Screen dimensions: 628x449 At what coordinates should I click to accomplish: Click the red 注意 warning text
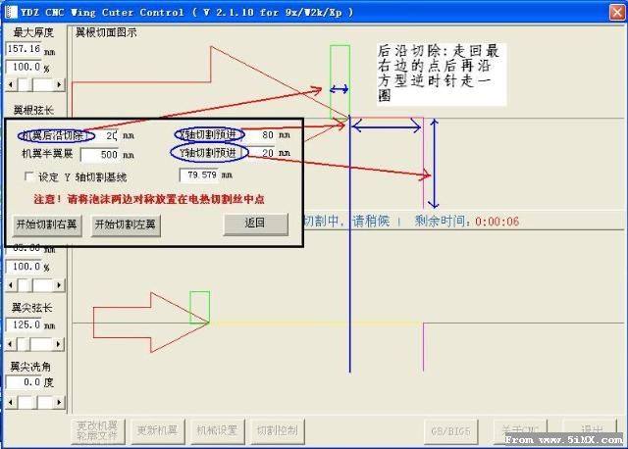pyautogui.click(x=149, y=199)
